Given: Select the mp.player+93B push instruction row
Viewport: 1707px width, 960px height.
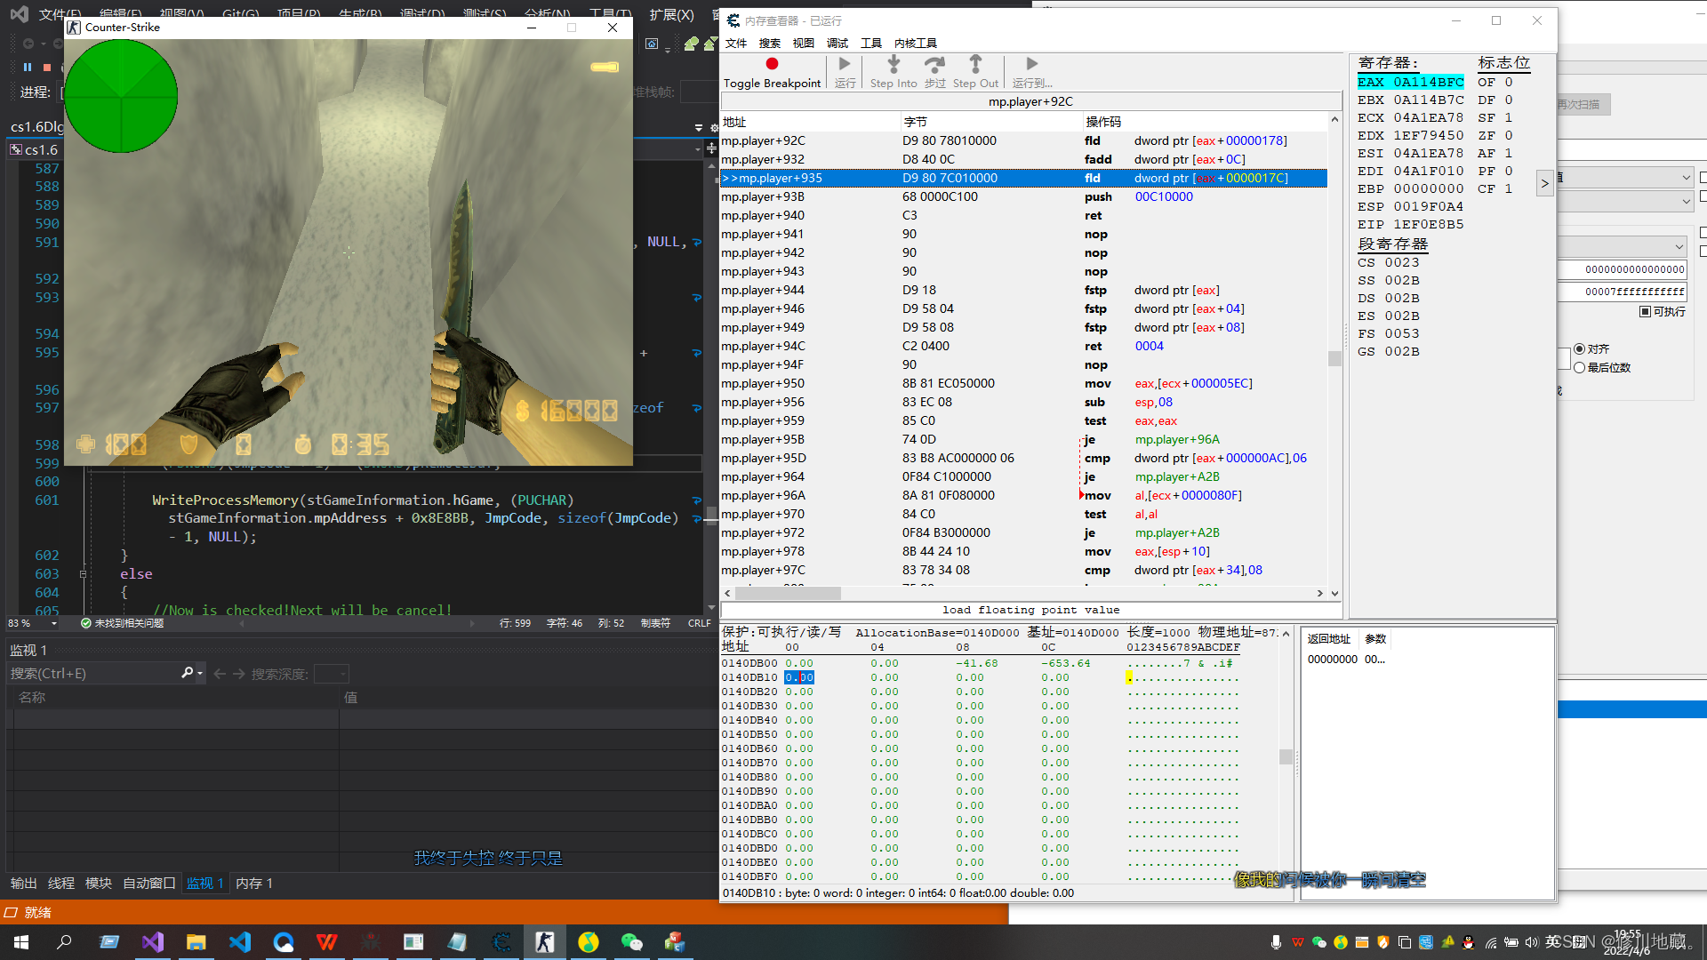Looking at the screenshot, I should tap(1023, 197).
